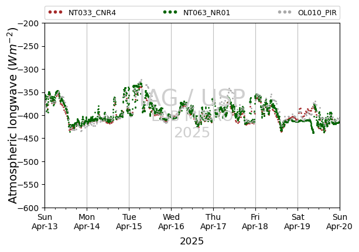The height and width of the screenshot is (252, 359).
Task: Click the NT063_NR01 legend label
Action: point(207,13)
